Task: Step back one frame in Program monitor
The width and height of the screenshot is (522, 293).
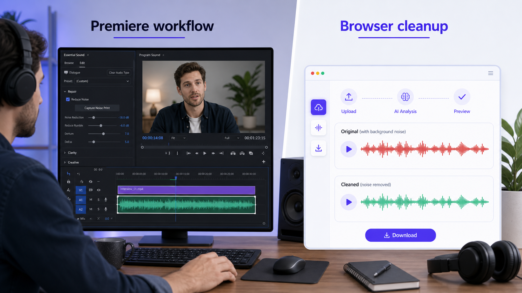Action: point(197,153)
